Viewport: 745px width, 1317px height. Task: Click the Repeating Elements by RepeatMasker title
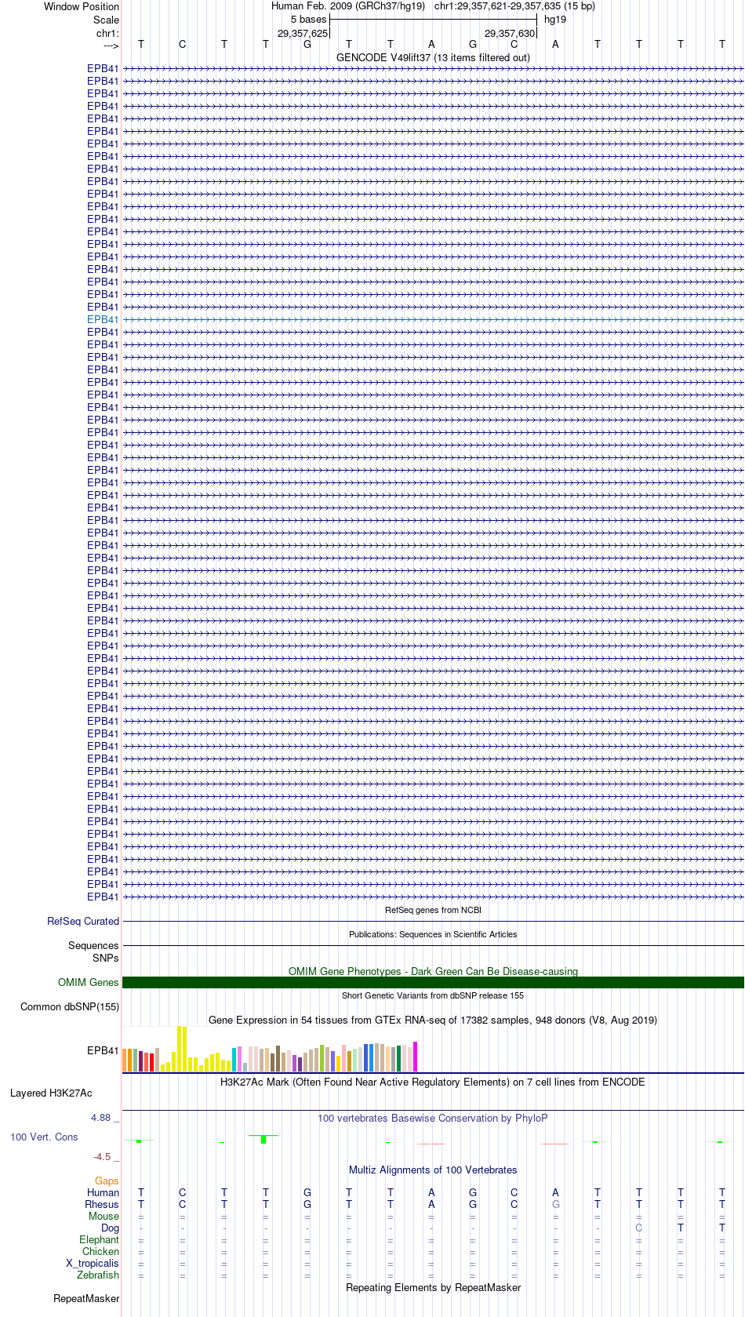click(x=433, y=1287)
